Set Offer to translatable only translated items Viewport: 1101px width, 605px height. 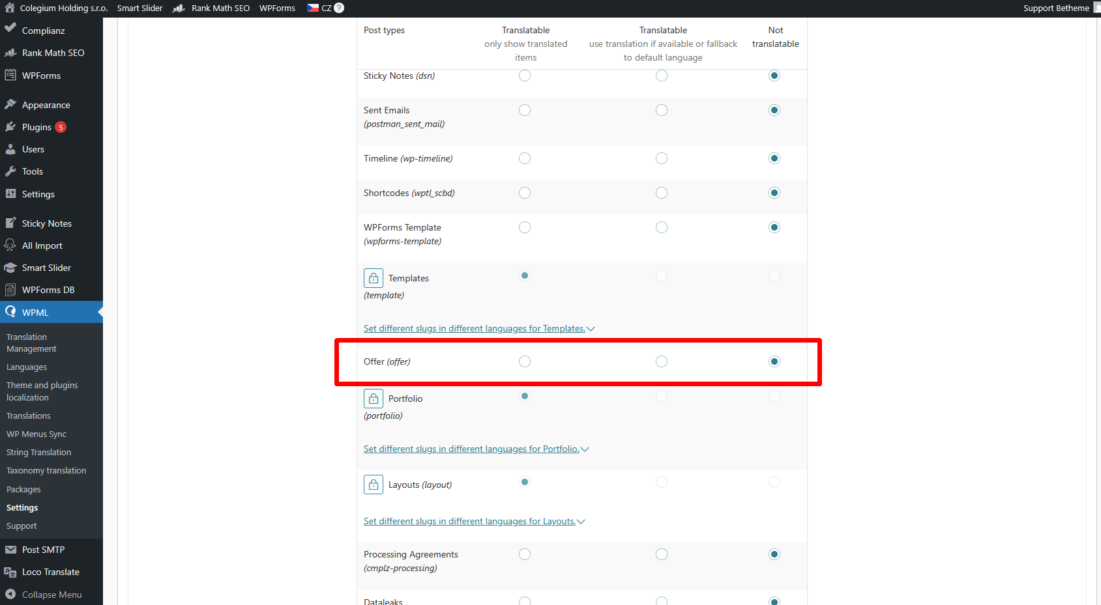coord(525,361)
